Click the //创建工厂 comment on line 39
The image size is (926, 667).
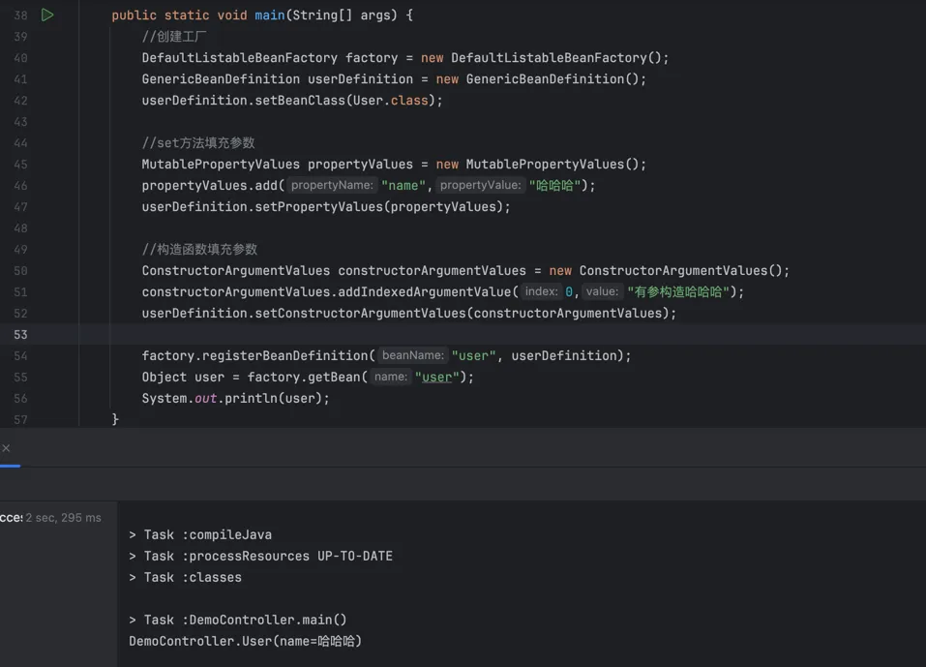click(x=174, y=37)
